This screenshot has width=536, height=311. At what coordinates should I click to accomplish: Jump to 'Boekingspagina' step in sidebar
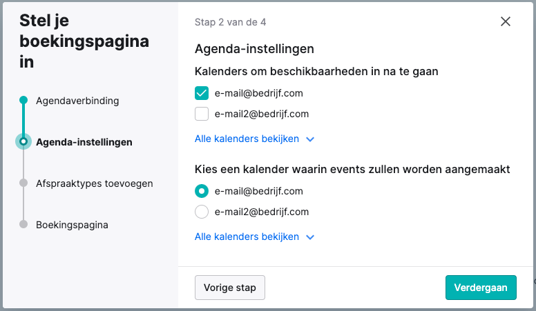pos(72,225)
